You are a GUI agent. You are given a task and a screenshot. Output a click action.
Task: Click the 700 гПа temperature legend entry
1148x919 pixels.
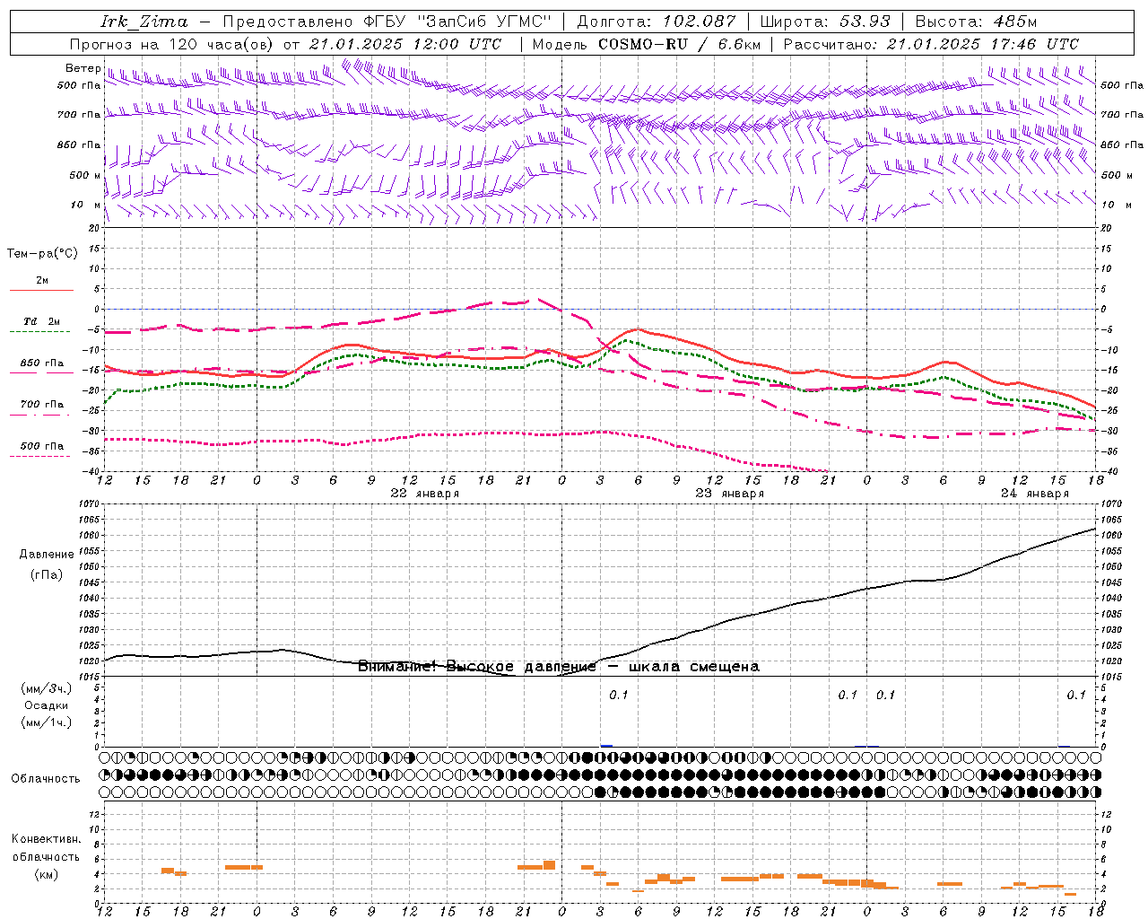(41, 405)
